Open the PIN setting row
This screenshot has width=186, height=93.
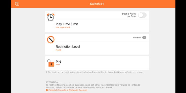(97, 63)
